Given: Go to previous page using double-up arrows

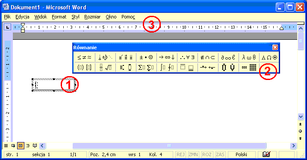Looking at the screenshot, I should coord(301,124).
